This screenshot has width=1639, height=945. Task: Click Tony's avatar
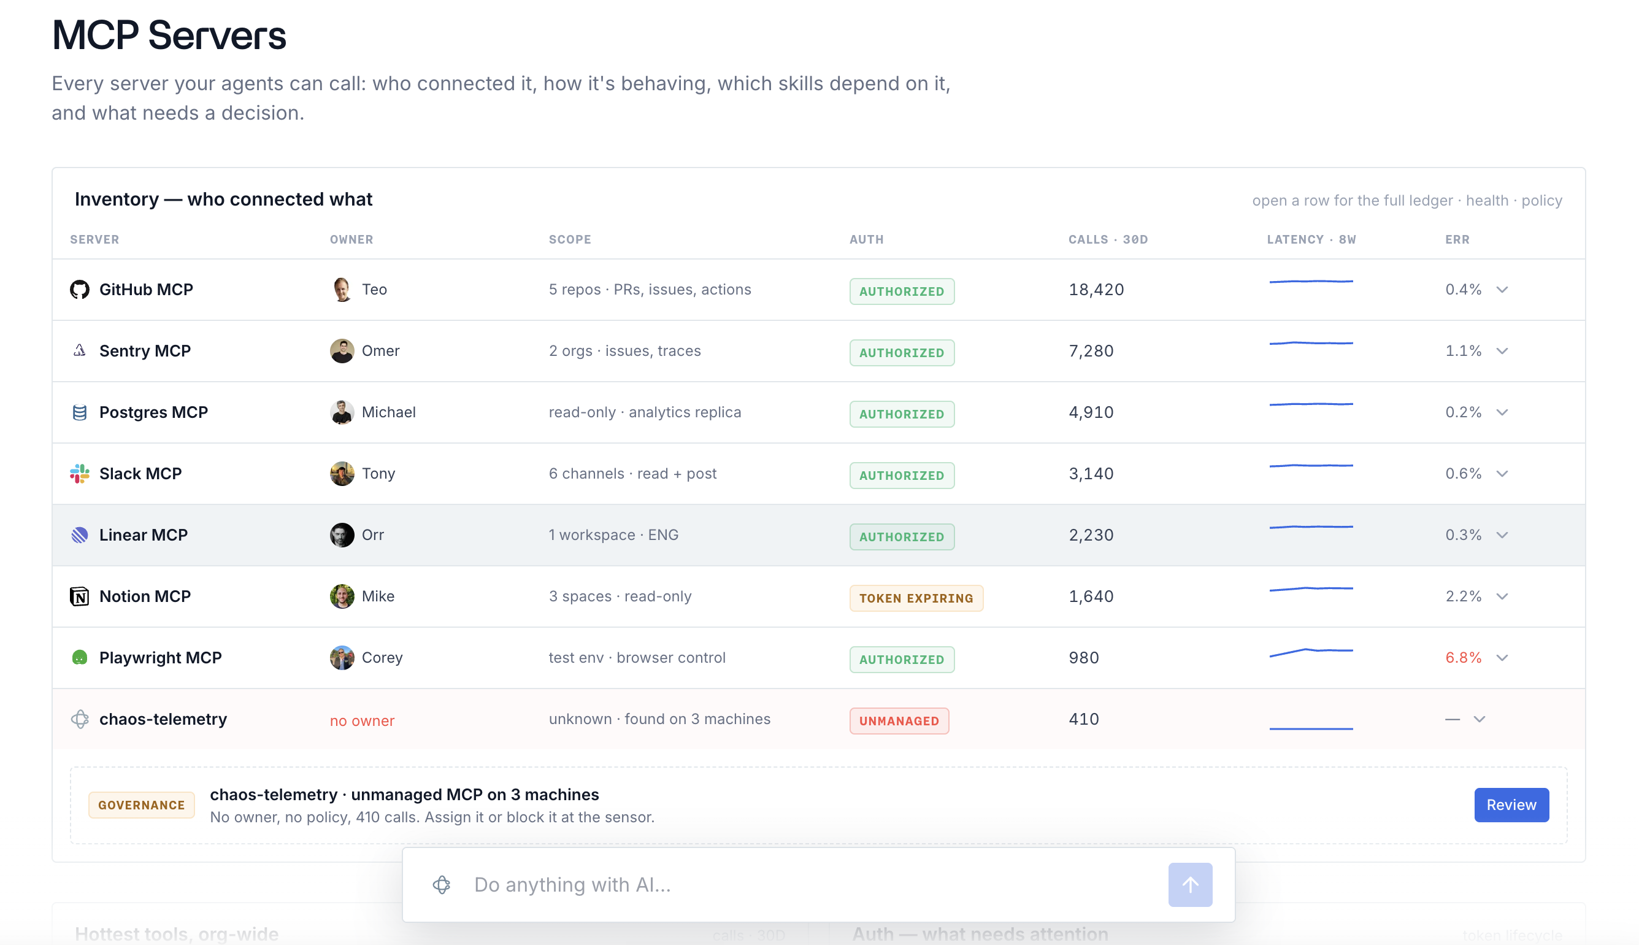(342, 473)
